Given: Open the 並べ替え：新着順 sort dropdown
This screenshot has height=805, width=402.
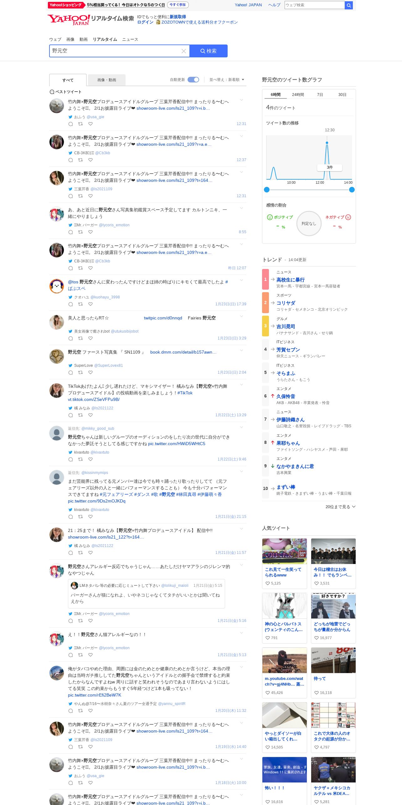Looking at the screenshot, I should (227, 80).
